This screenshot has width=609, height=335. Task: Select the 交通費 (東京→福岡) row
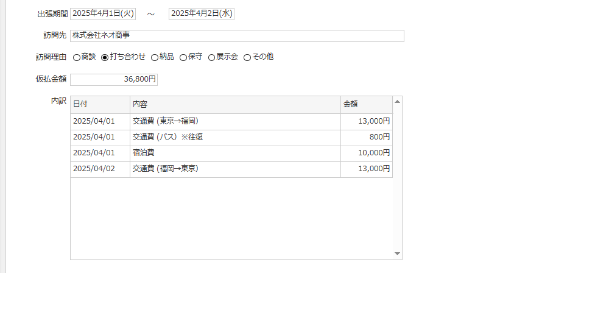click(x=235, y=121)
